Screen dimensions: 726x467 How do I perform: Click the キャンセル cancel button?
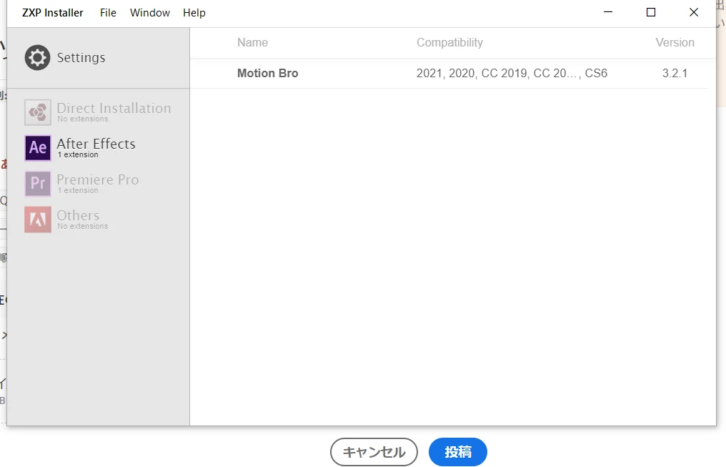[x=374, y=452]
